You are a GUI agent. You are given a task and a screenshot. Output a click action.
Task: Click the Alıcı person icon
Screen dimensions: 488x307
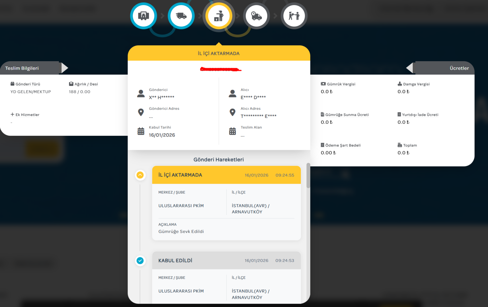click(233, 94)
